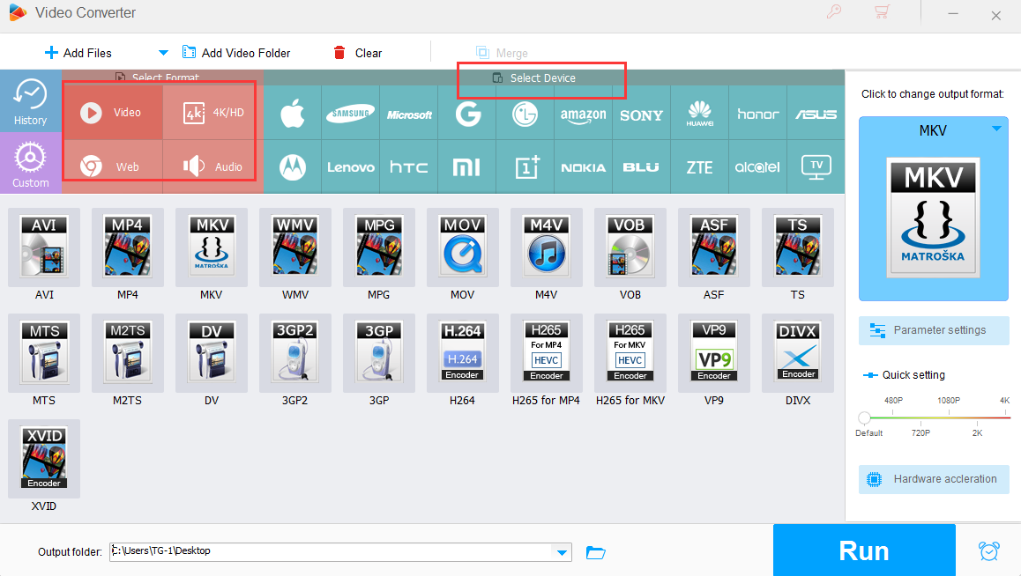
Task: Open the History tab
Action: click(31, 101)
